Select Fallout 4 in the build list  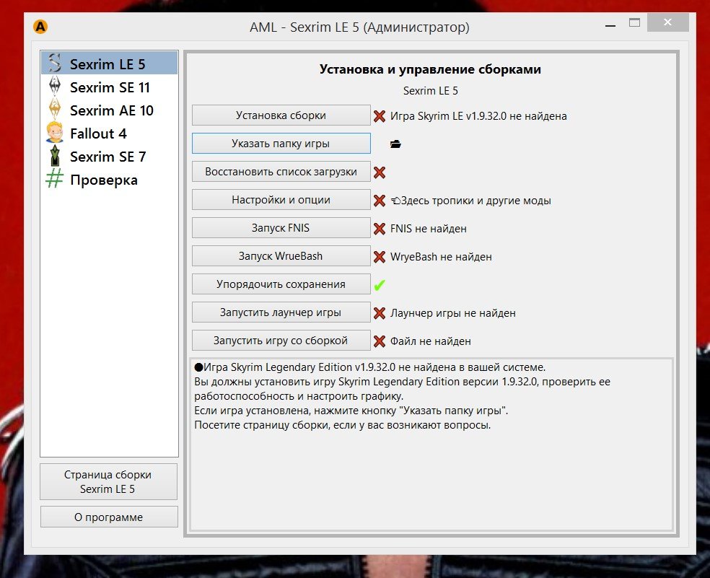click(x=98, y=133)
